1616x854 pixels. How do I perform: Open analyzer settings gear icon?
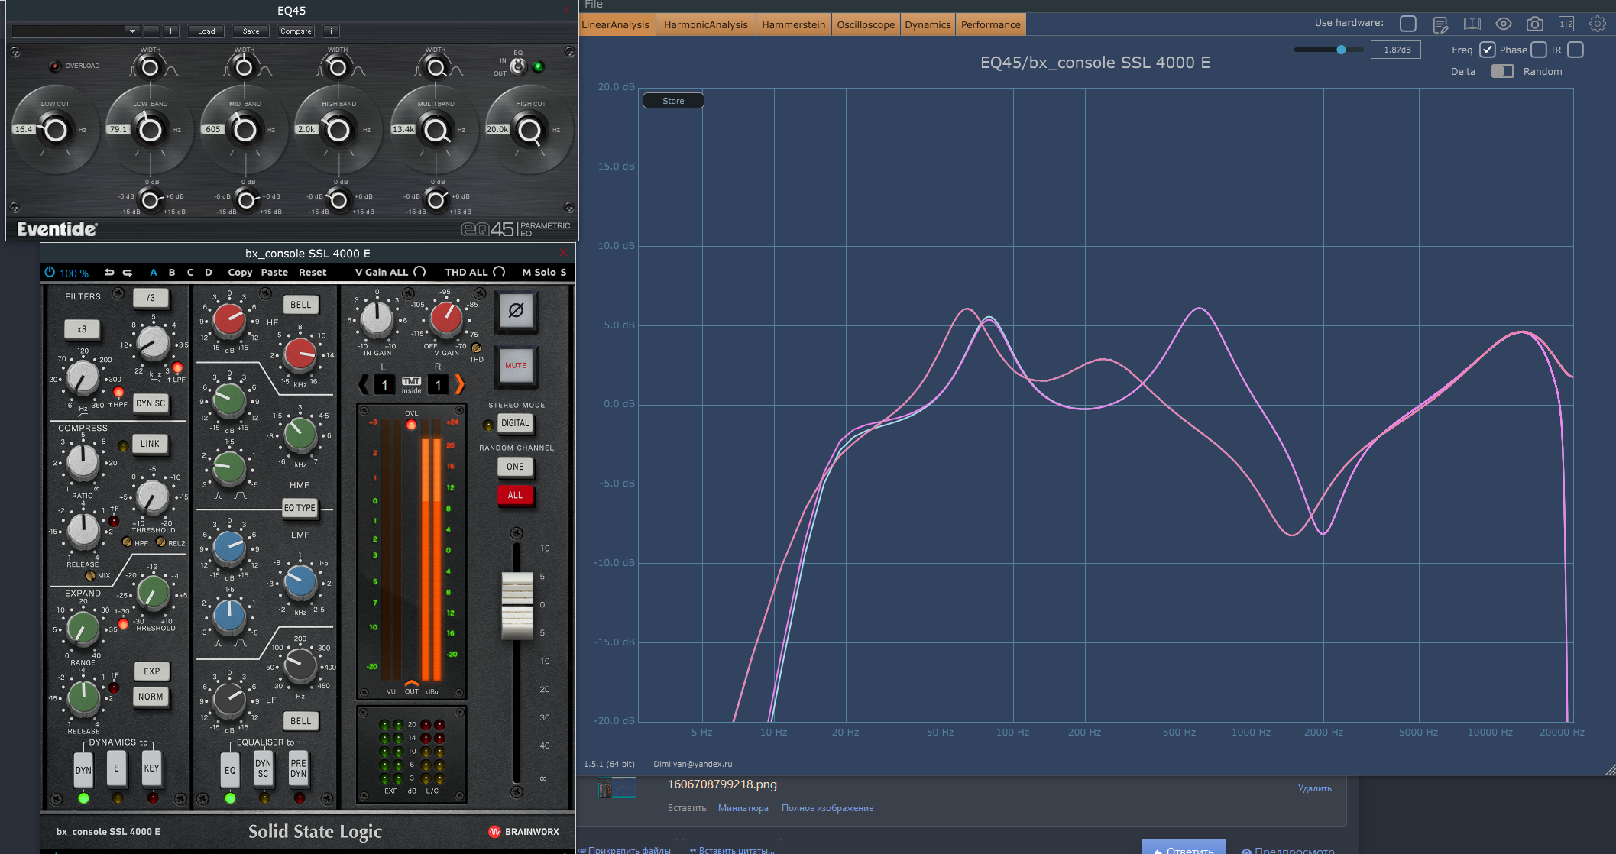(x=1597, y=24)
